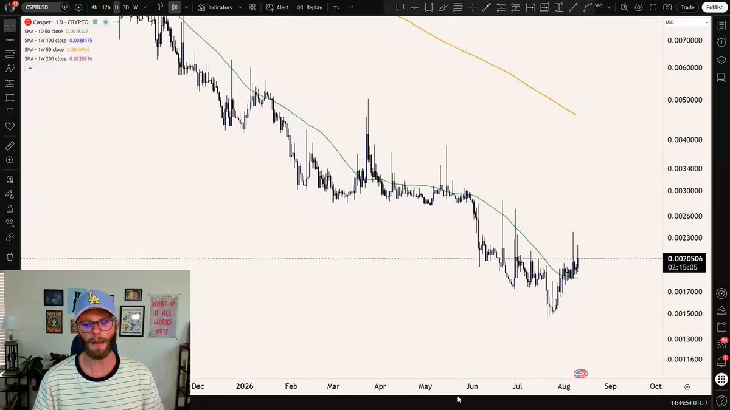The width and height of the screenshot is (730, 410).
Task: Enter fullscreen mode
Action: [653, 7]
